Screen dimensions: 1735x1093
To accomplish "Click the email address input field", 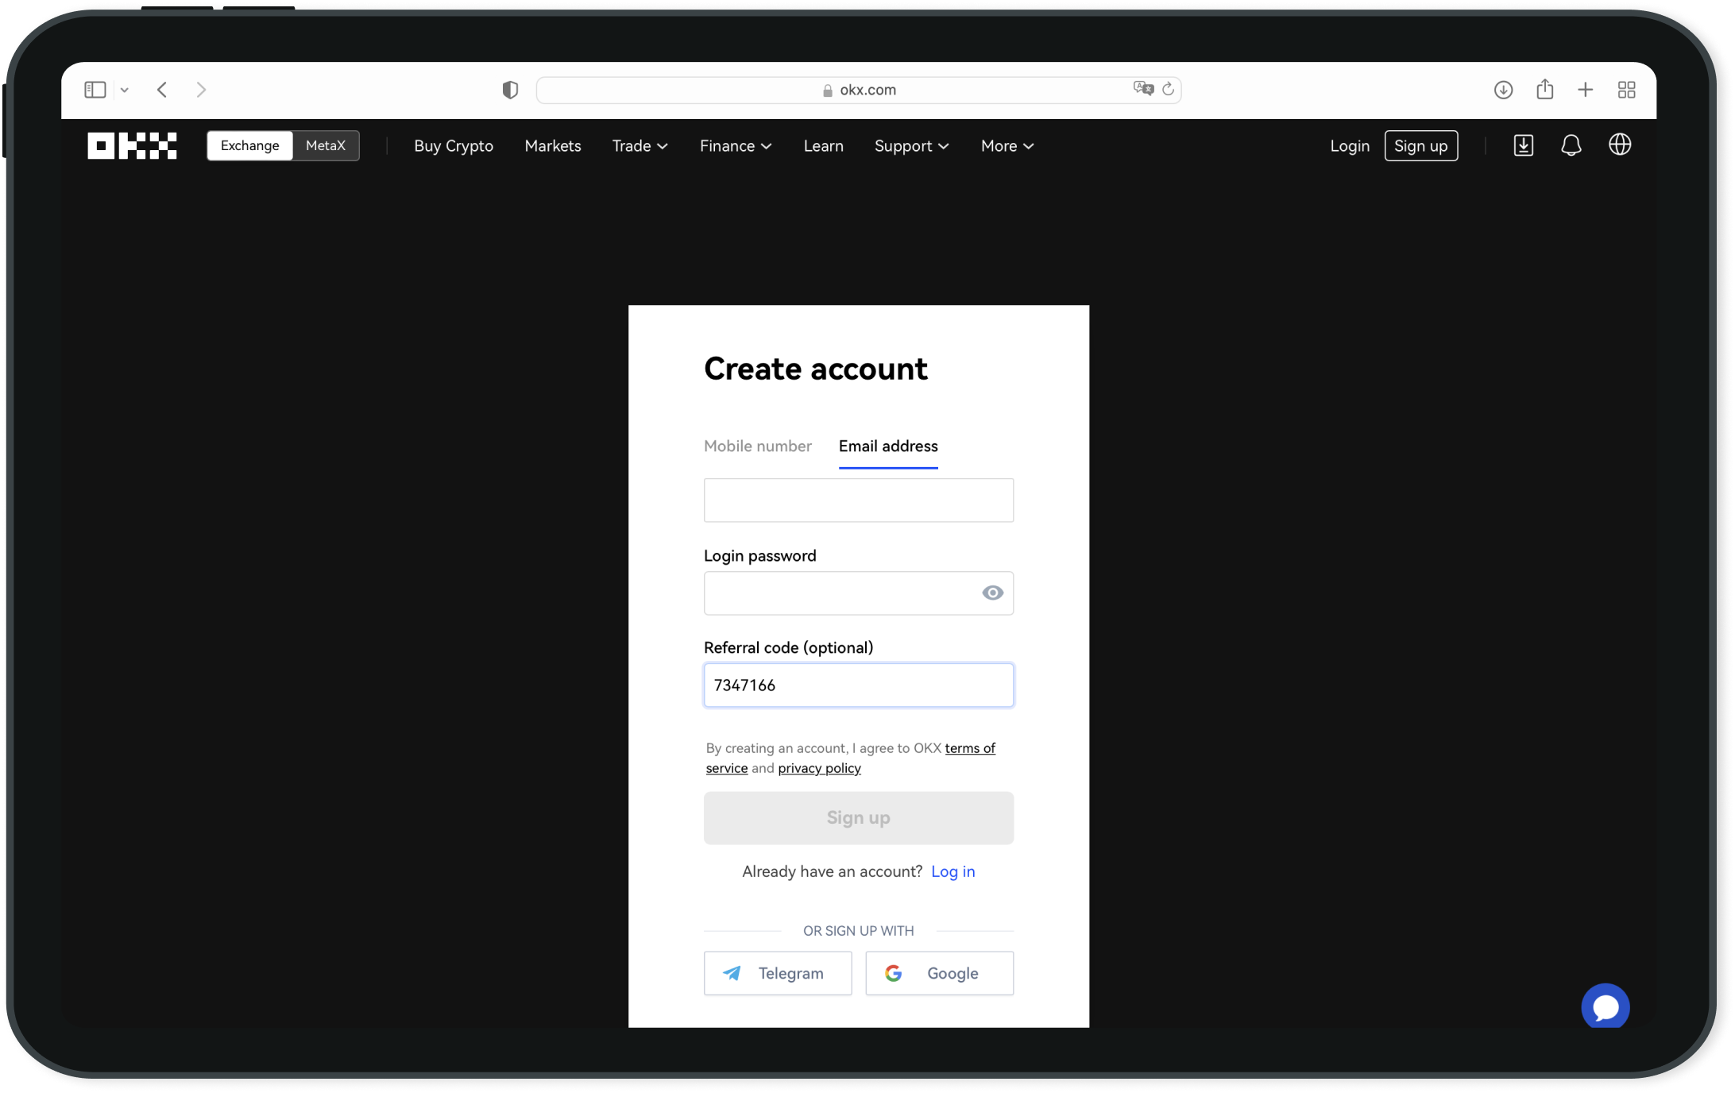I will pos(859,500).
